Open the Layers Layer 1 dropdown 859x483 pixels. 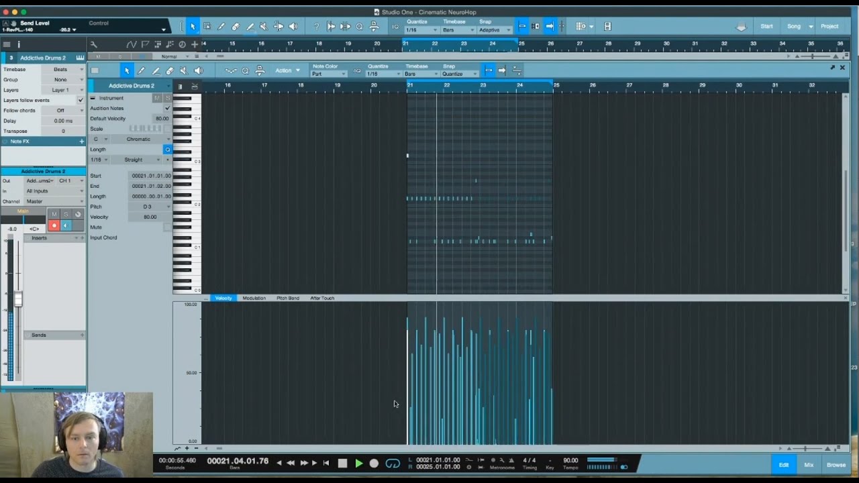[64, 89]
